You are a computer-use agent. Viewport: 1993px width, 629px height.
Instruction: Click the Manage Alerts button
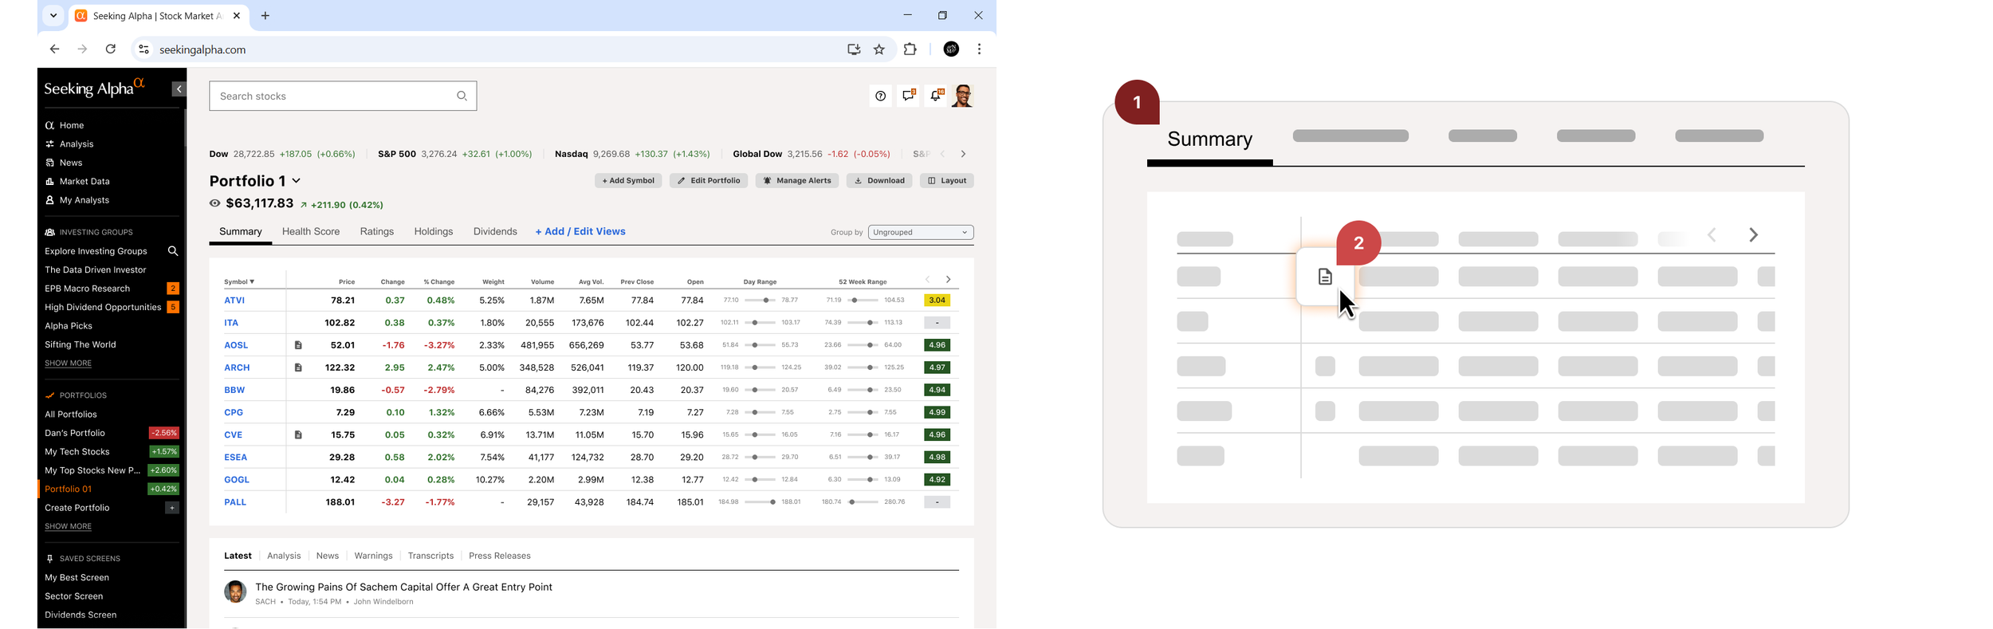coord(797,181)
